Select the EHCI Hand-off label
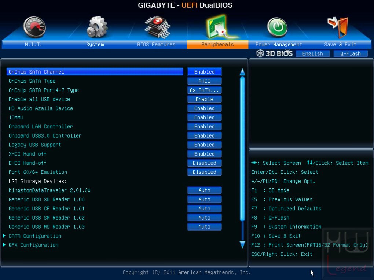Viewport: 374px width, 280px height. (x=27, y=163)
